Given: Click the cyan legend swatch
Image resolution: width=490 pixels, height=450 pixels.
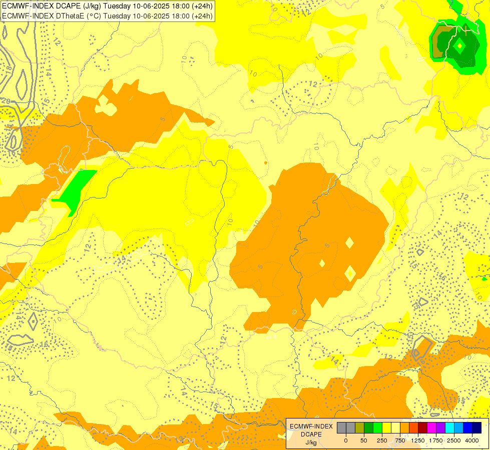Looking at the screenshot, I should [449, 428].
